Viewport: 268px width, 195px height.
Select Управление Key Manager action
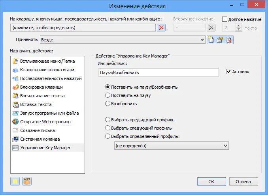(47, 148)
